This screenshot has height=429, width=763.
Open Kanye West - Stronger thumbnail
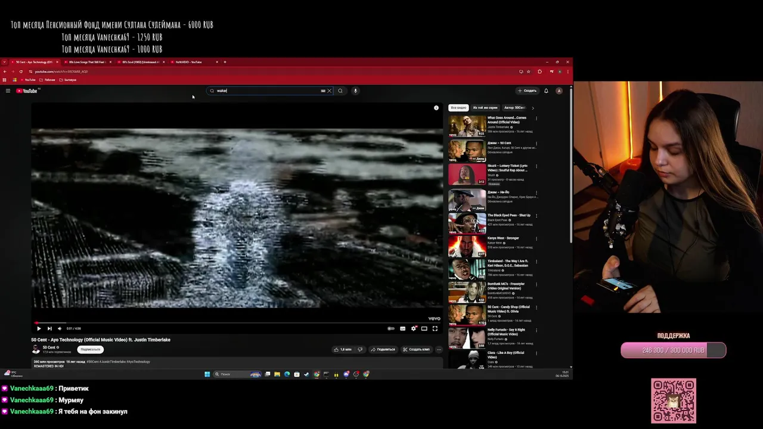pyautogui.click(x=467, y=246)
